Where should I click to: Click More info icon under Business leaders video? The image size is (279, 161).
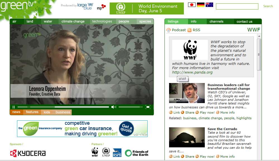point(218,113)
